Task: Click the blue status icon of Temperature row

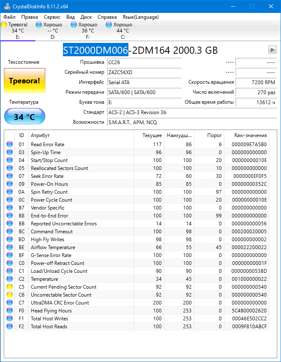Action: [10, 279]
